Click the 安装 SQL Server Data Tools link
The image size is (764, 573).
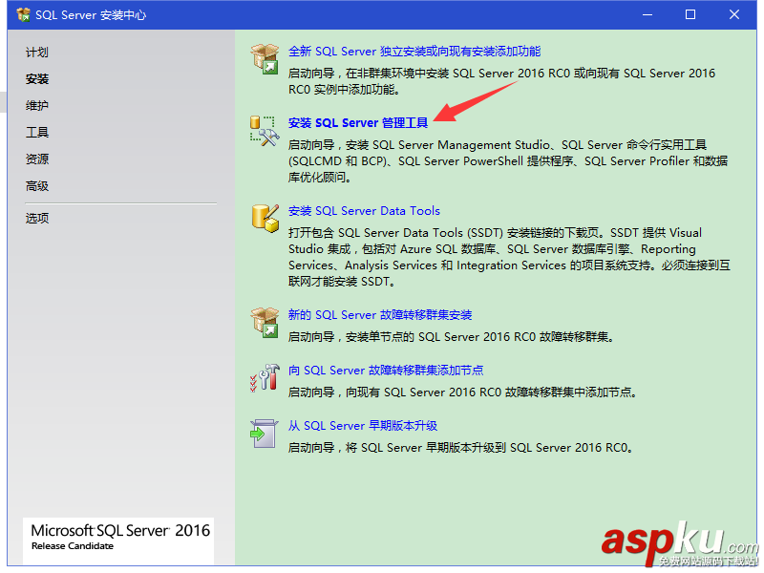point(364,211)
